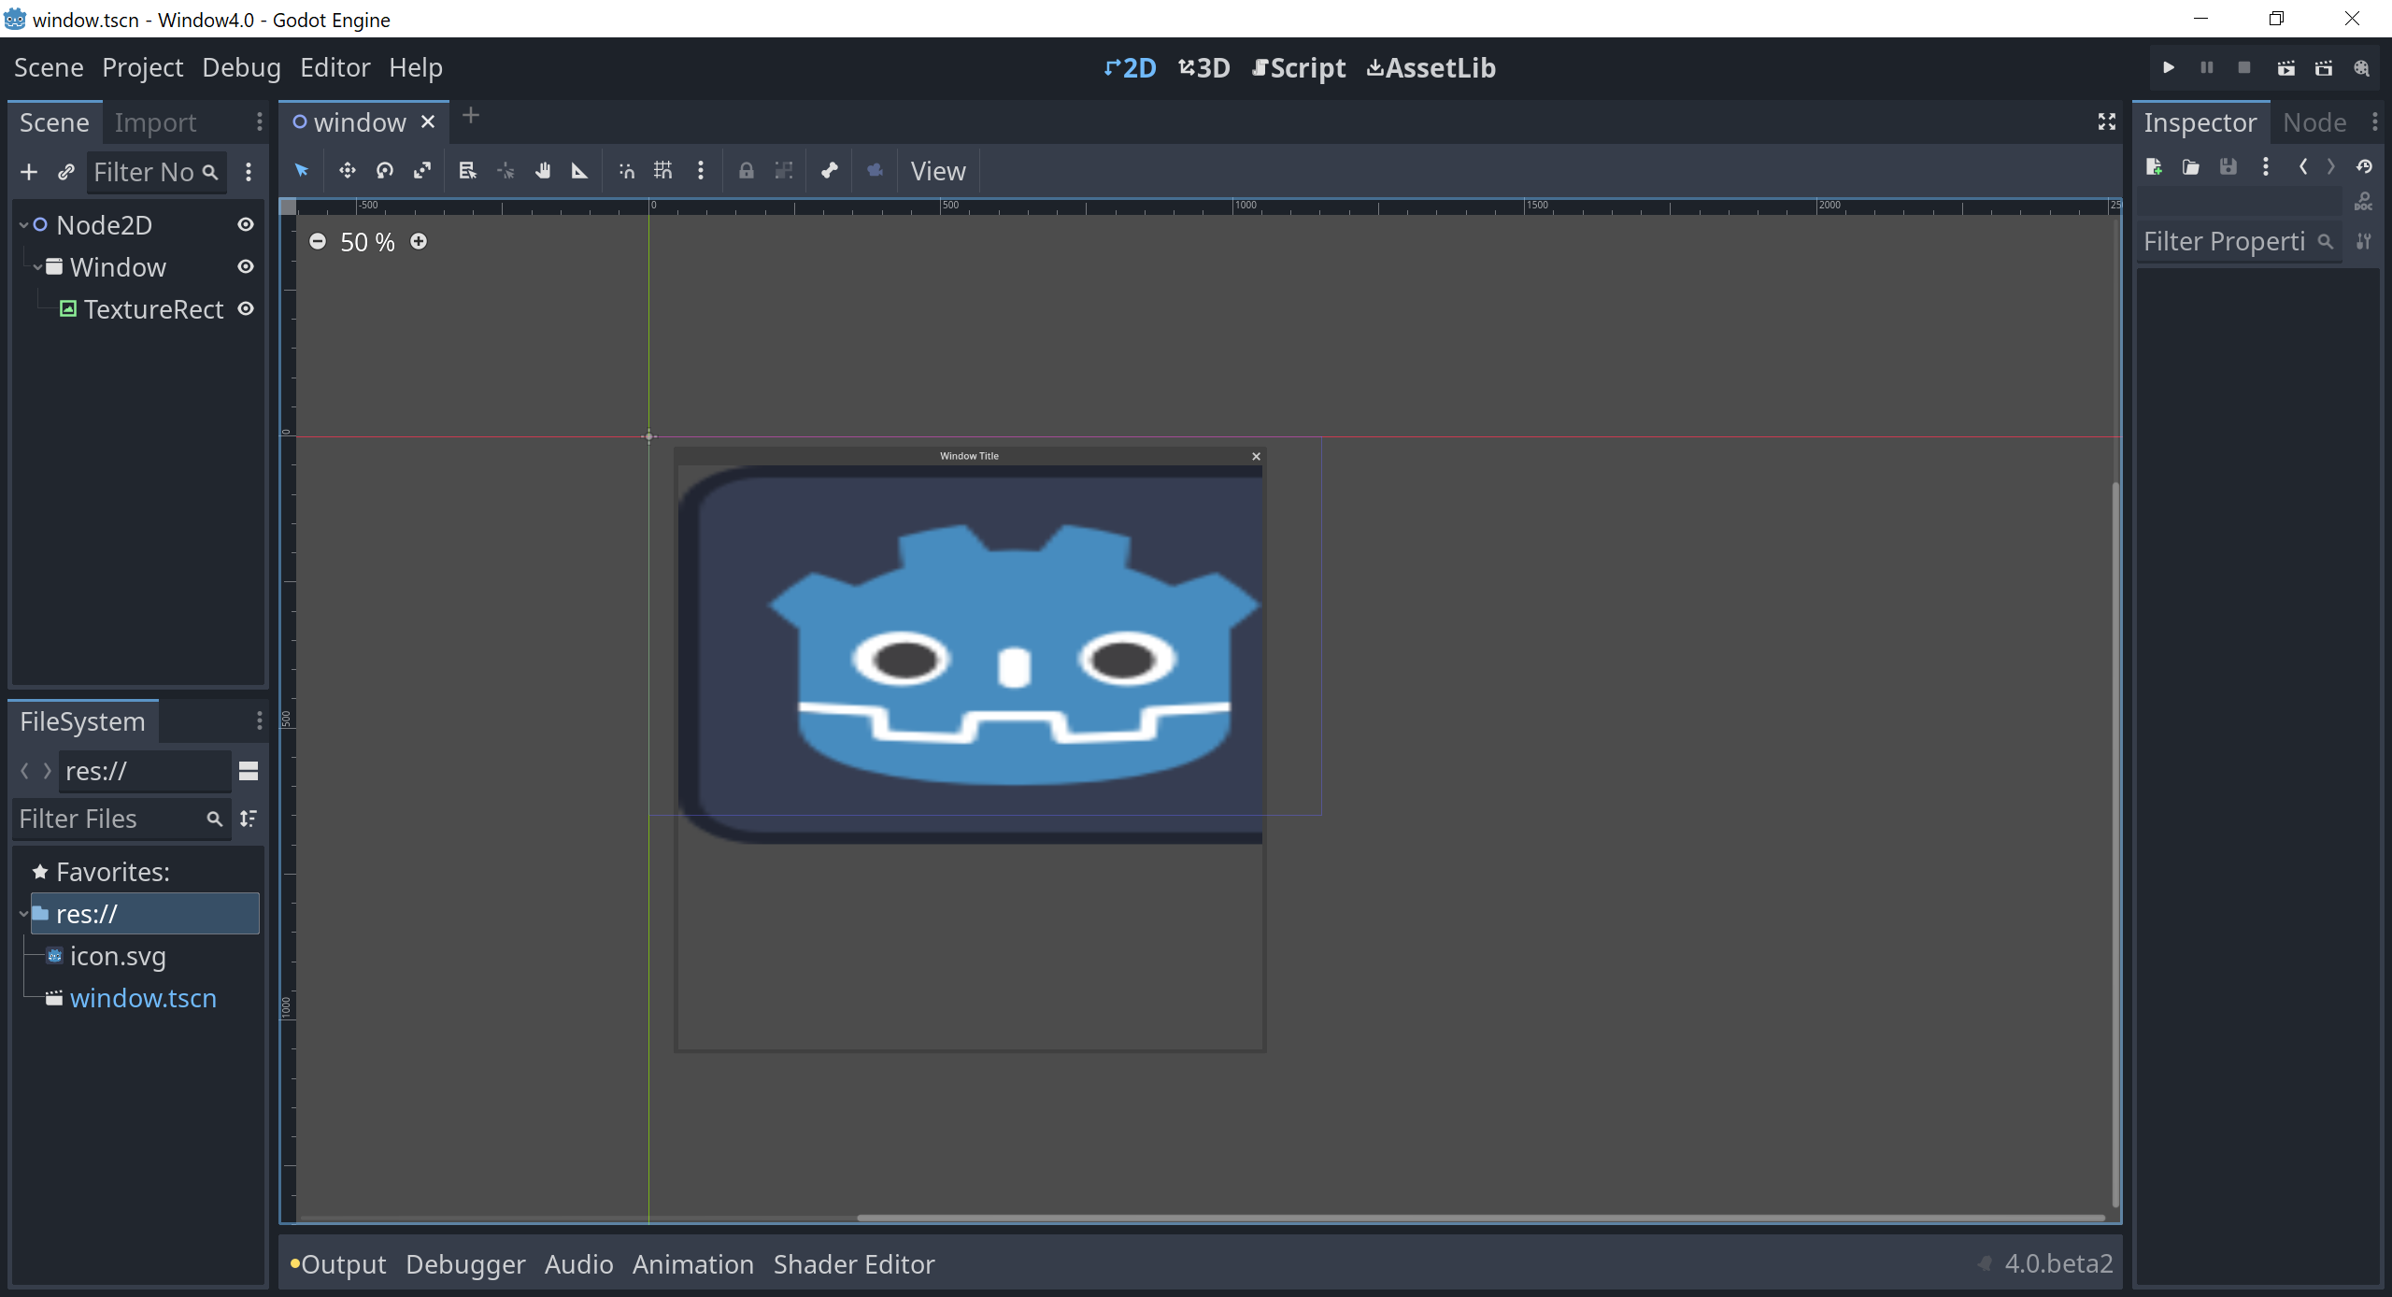The height and width of the screenshot is (1297, 2392).
Task: Select the Ruler tool
Action: tap(579, 171)
